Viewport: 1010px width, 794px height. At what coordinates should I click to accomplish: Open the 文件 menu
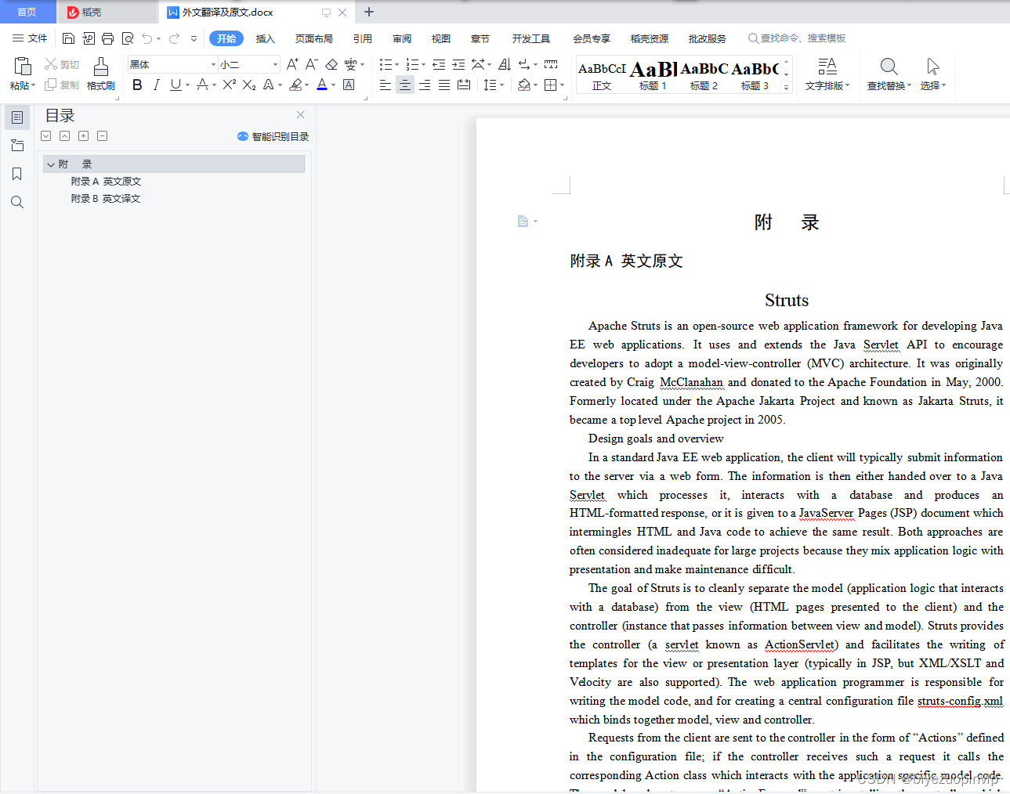click(30, 38)
